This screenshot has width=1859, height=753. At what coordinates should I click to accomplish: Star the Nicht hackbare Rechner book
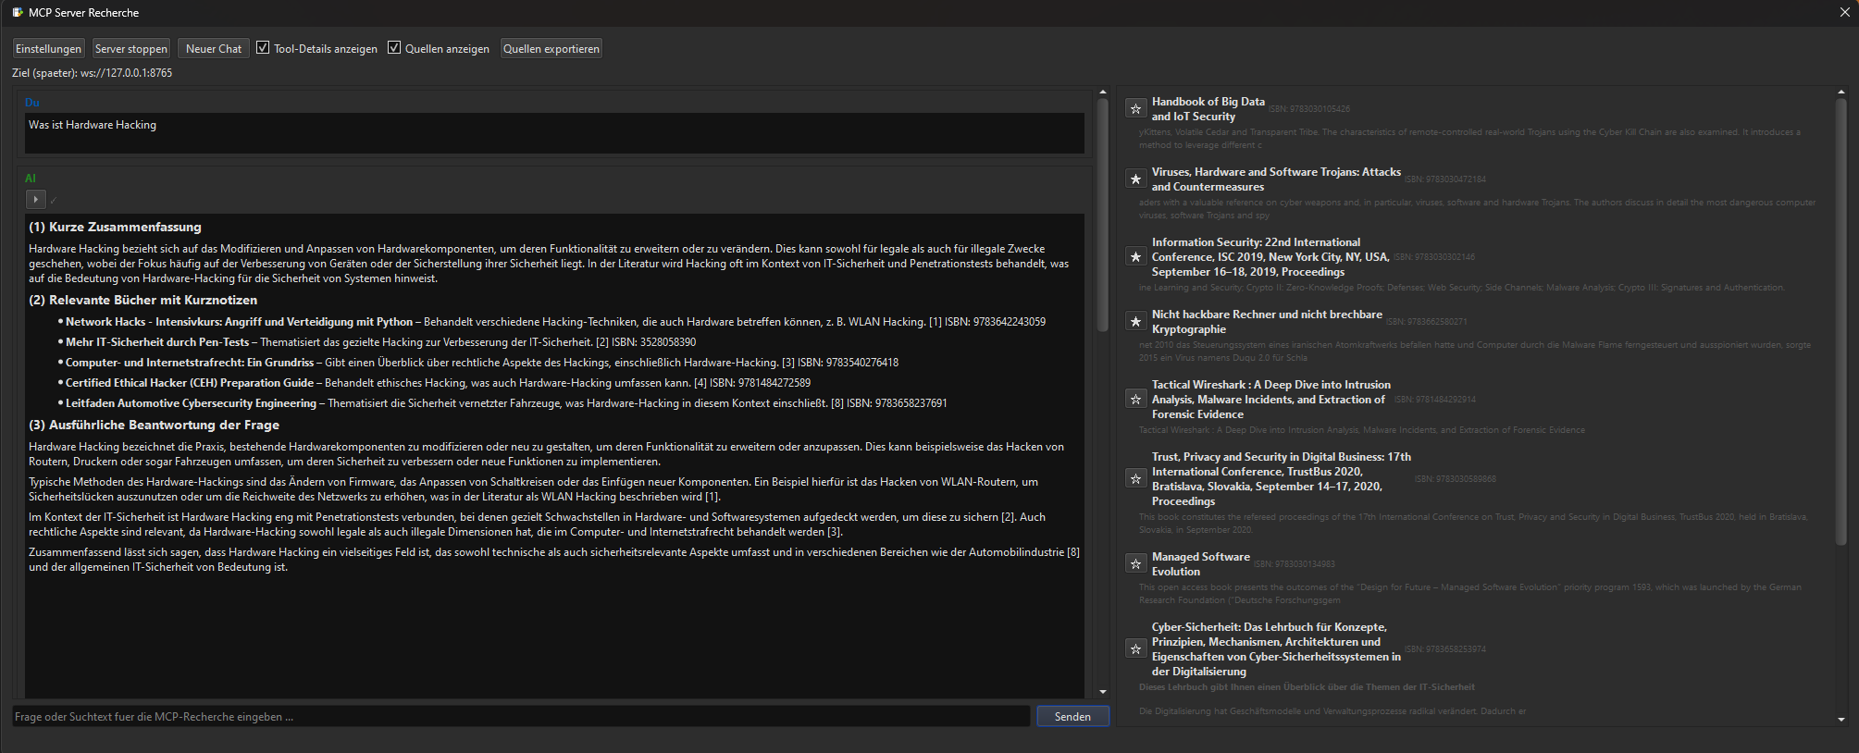click(1135, 322)
